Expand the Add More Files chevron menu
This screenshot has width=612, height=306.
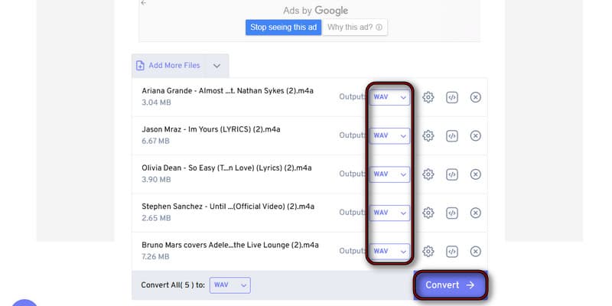click(x=217, y=66)
